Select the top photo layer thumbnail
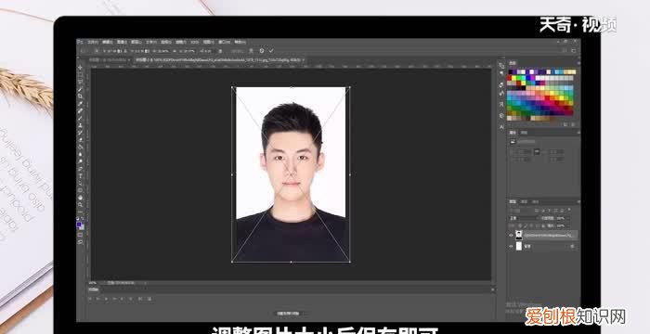650x334 pixels. tap(518, 236)
